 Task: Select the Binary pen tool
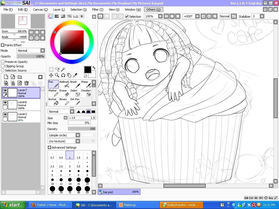[x=64, y=102]
